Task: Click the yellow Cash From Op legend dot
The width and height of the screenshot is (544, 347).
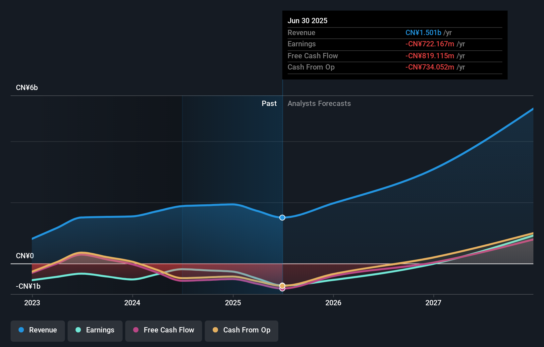Action: 216,330
